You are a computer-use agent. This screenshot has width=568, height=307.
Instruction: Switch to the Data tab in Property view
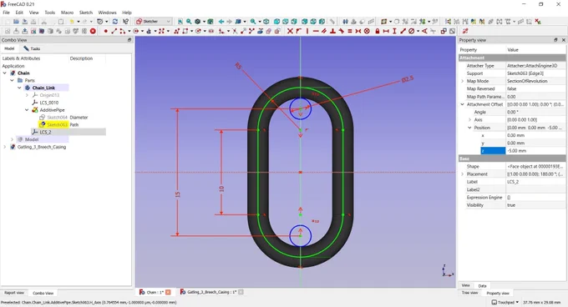pos(482,285)
